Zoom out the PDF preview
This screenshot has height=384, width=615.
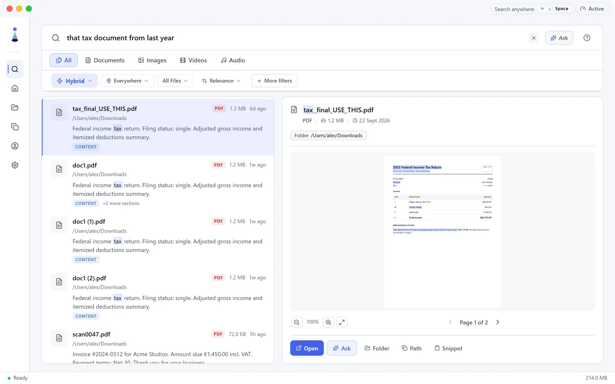[297, 322]
